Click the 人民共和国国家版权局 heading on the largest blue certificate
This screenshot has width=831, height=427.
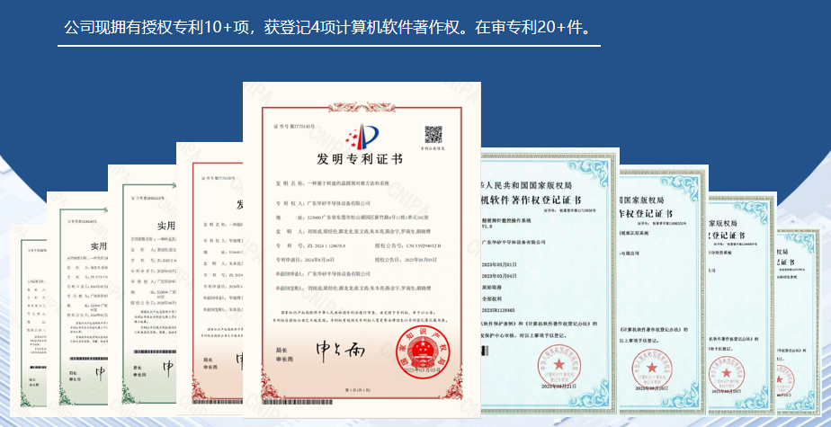527,185
